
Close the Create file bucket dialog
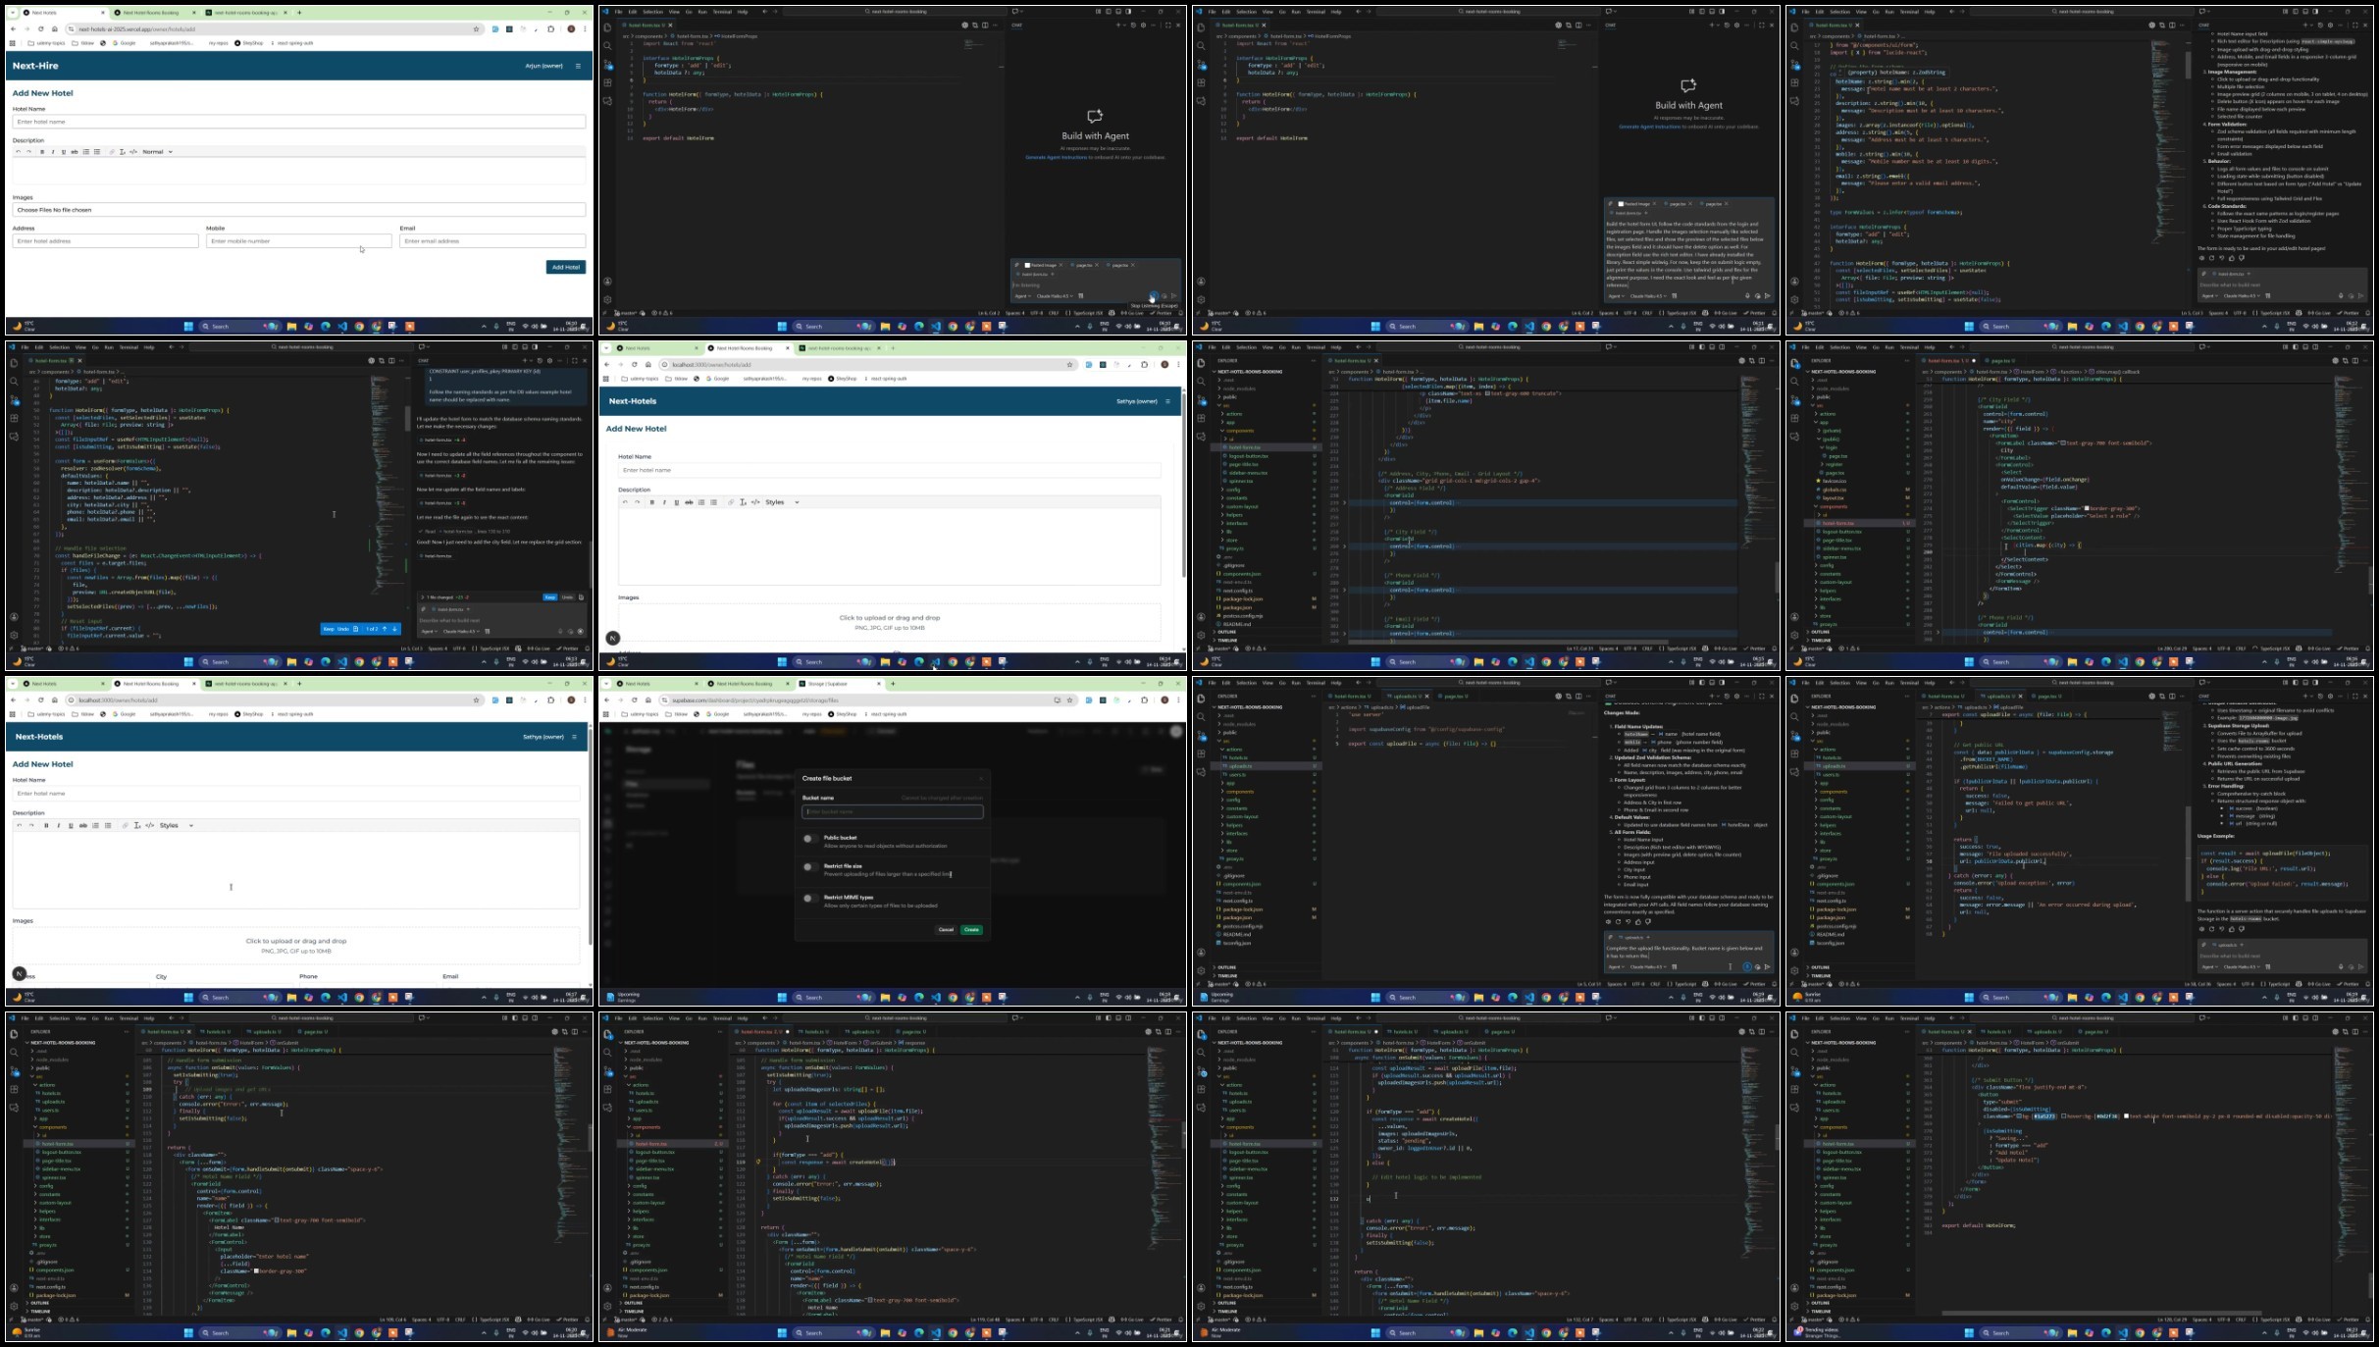tap(980, 778)
